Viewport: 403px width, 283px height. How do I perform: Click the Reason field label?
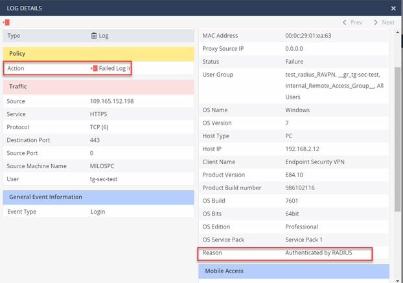coord(213,253)
